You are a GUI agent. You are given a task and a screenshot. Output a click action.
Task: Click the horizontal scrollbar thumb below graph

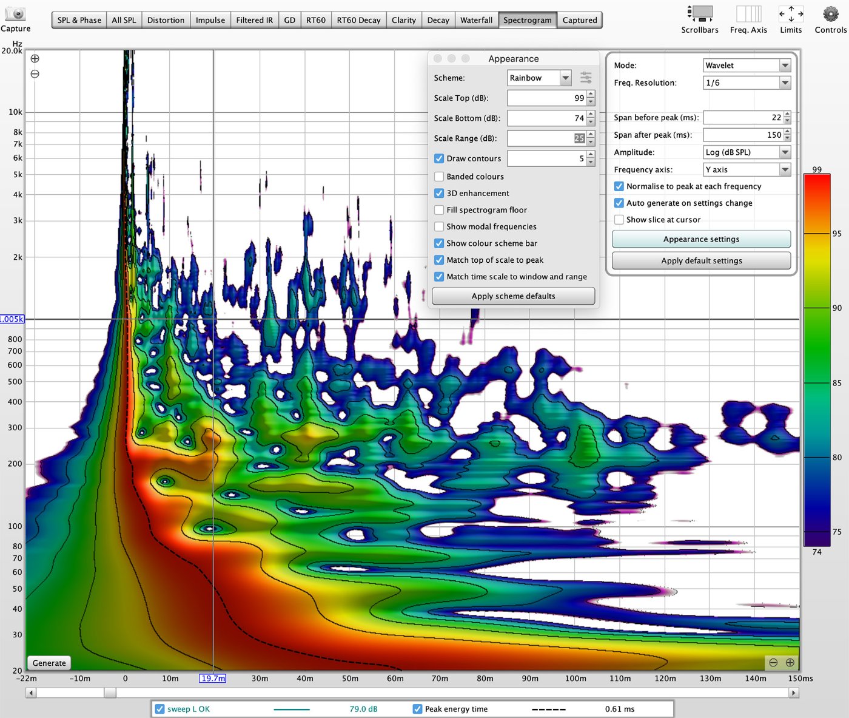point(110,693)
